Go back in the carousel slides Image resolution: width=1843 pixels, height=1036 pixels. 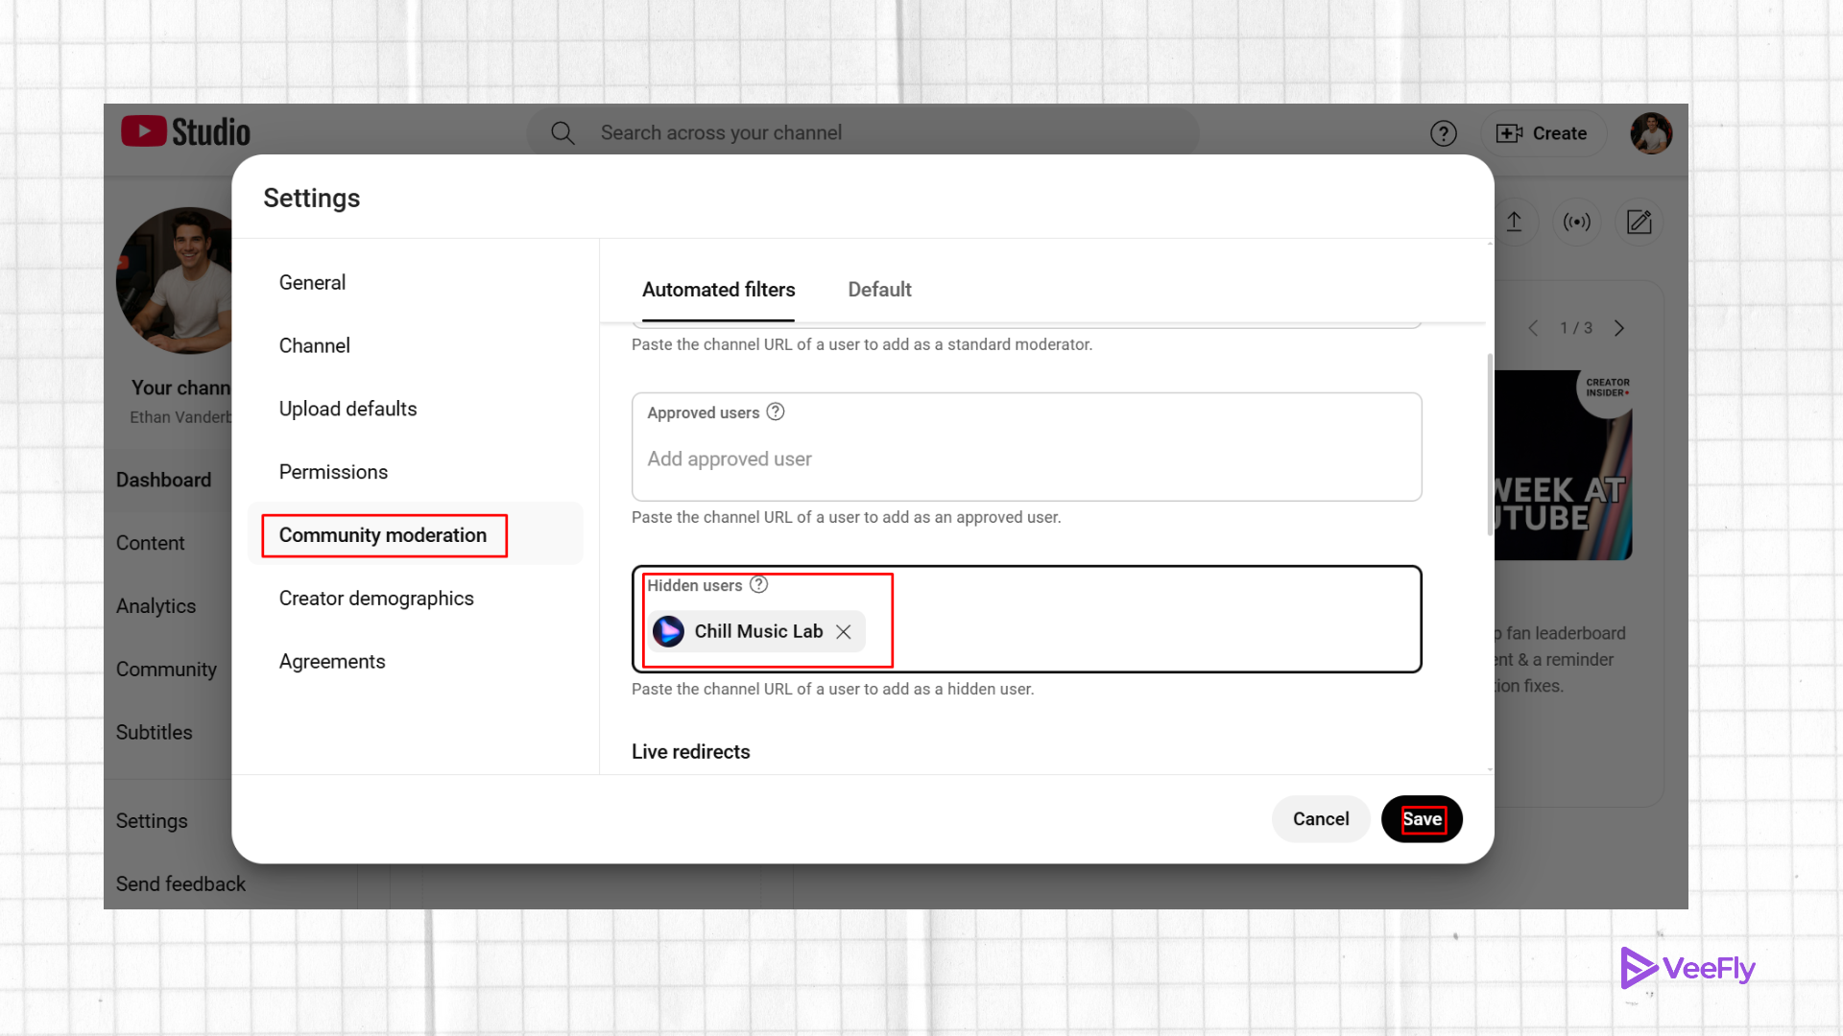tap(1533, 328)
